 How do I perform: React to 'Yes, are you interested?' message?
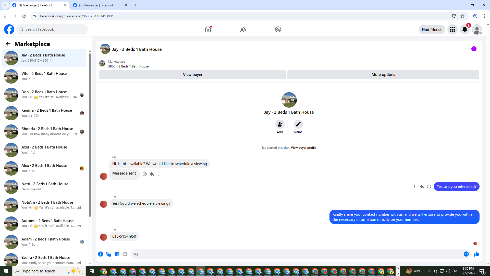pyautogui.click(x=429, y=187)
